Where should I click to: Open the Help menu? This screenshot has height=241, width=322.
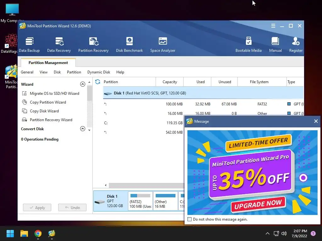(120, 72)
